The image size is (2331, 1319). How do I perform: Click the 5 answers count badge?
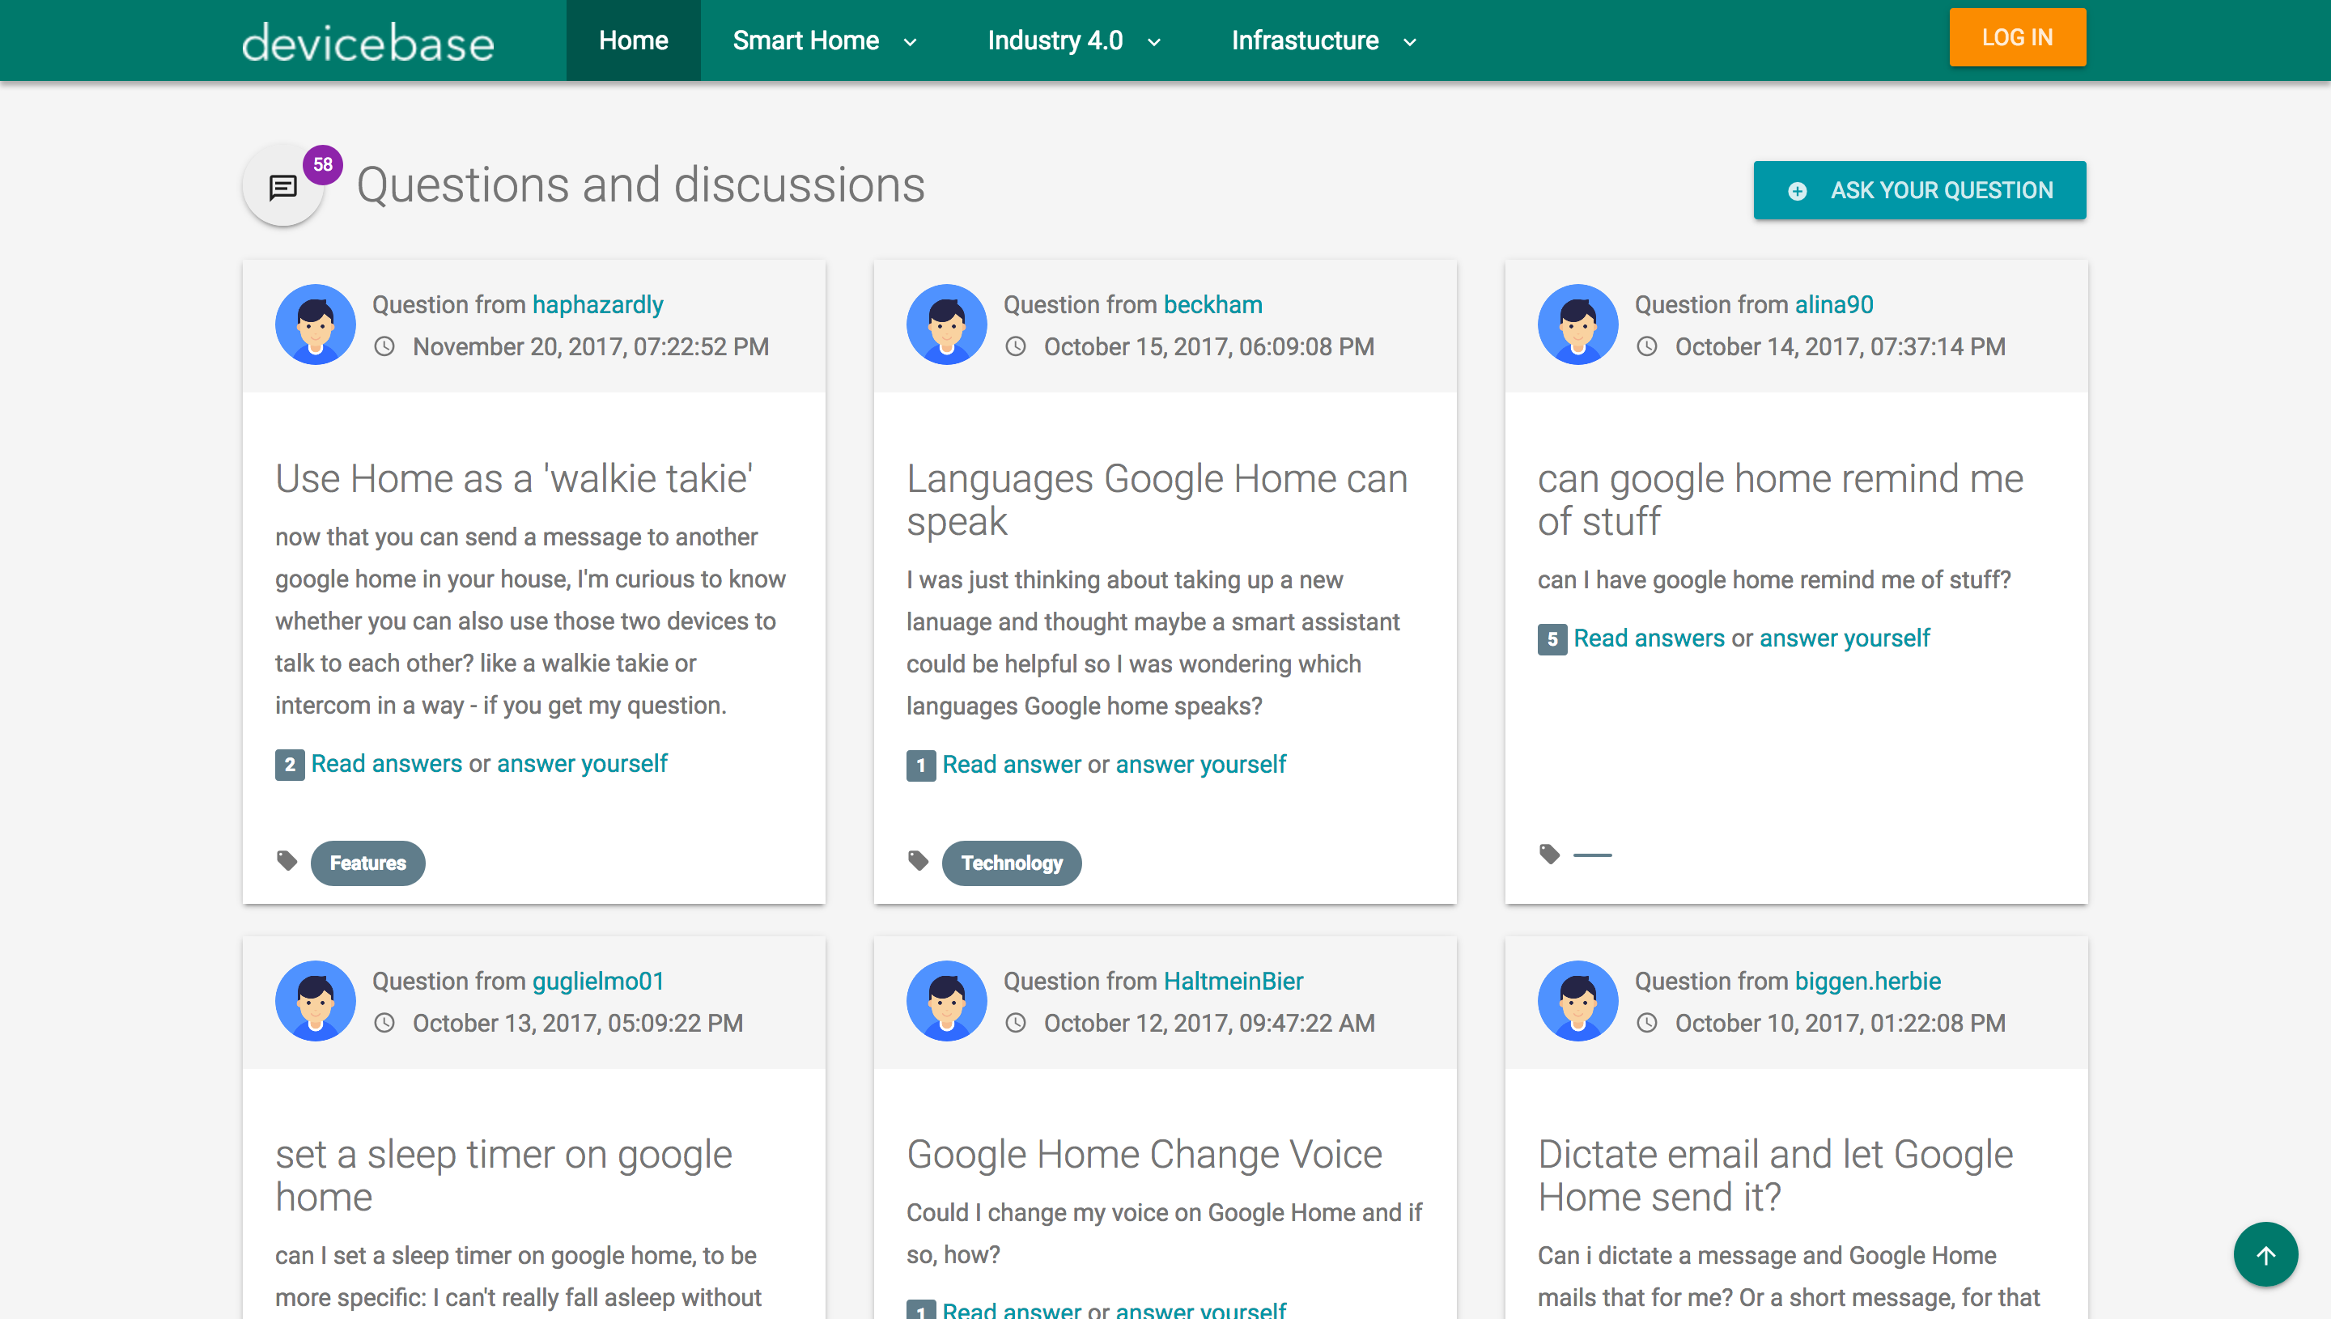coord(1553,638)
